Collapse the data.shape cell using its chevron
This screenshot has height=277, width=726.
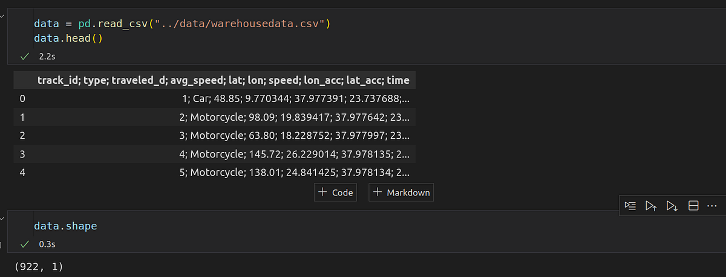pyautogui.click(x=2, y=220)
